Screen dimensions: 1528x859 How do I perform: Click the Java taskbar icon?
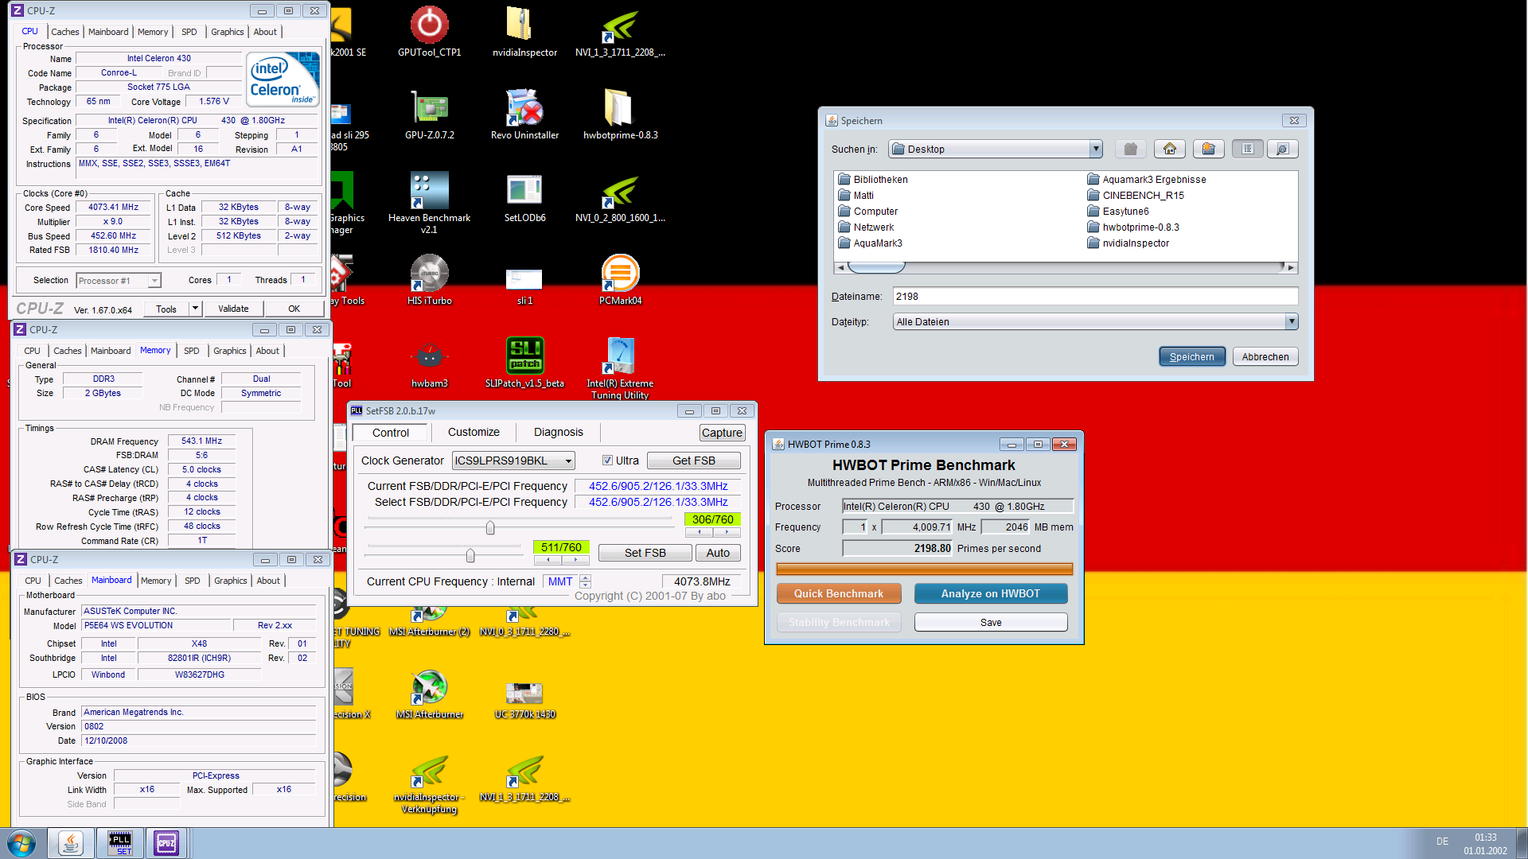(x=71, y=843)
